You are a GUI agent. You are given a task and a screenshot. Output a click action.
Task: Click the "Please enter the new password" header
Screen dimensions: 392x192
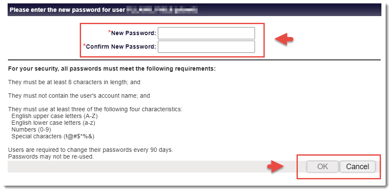[x=67, y=10]
